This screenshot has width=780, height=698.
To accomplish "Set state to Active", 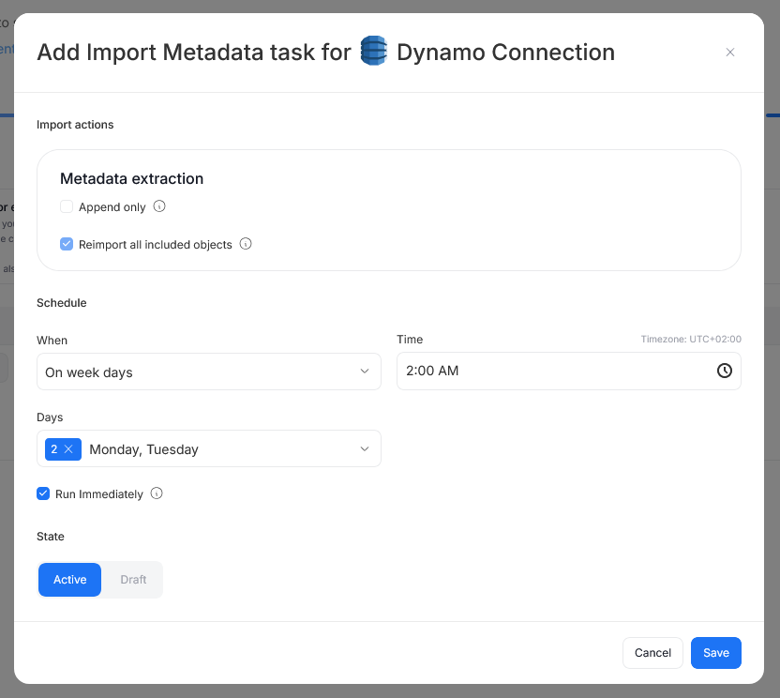I will pos(69,580).
